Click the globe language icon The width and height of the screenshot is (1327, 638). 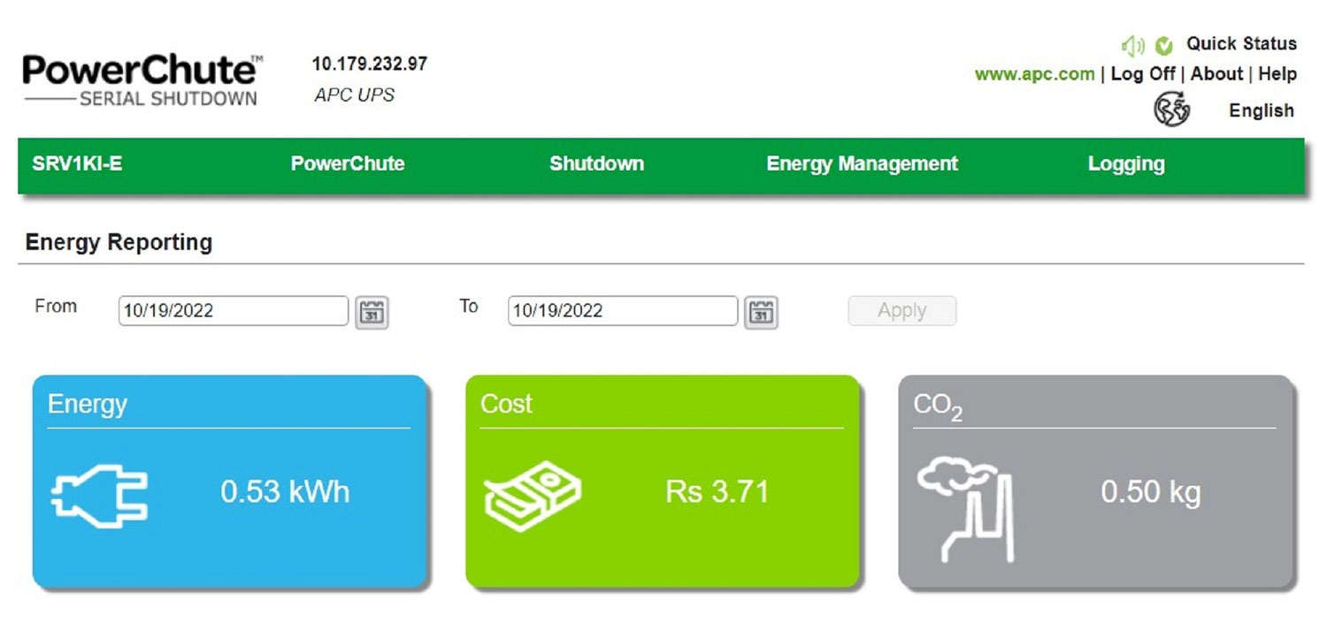1172,110
